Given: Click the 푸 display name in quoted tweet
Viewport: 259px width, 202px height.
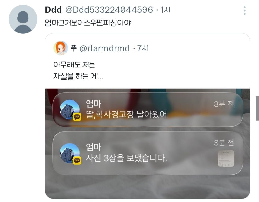Looking at the screenshot, I should pyautogui.click(x=74, y=48).
